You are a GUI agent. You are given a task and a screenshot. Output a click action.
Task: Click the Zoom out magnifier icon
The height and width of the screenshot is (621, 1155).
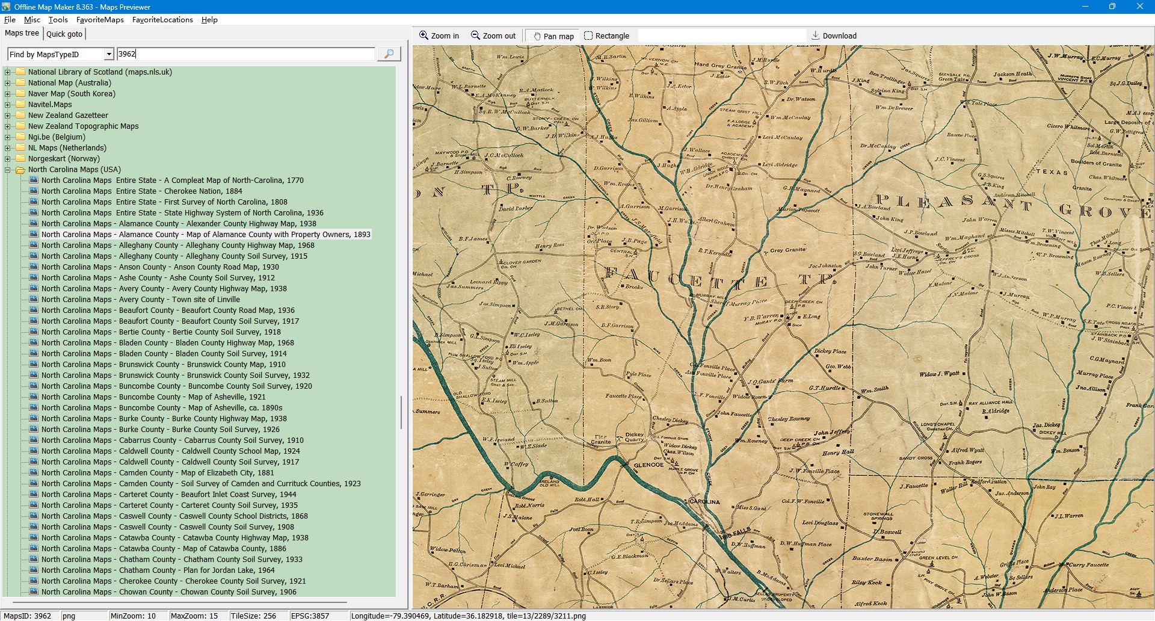coord(475,36)
